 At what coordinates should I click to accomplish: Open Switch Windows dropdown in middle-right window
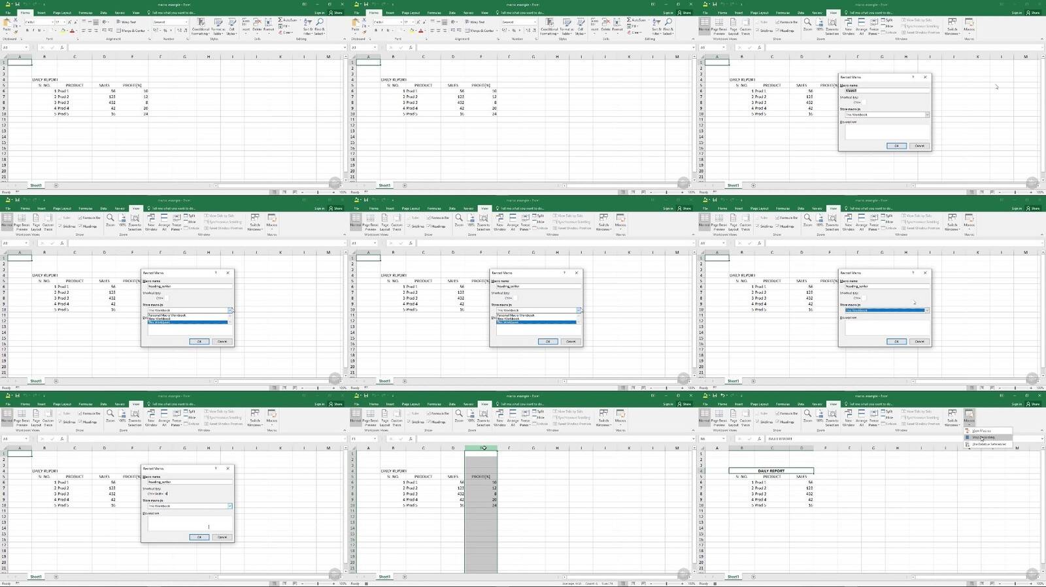pyautogui.click(x=952, y=222)
